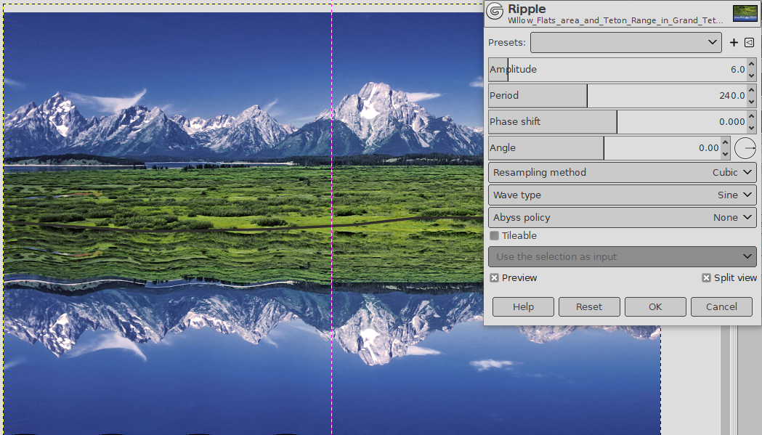Click the split view guide line on the canvas
Screen dimensions: 762x435
tap(332, 219)
